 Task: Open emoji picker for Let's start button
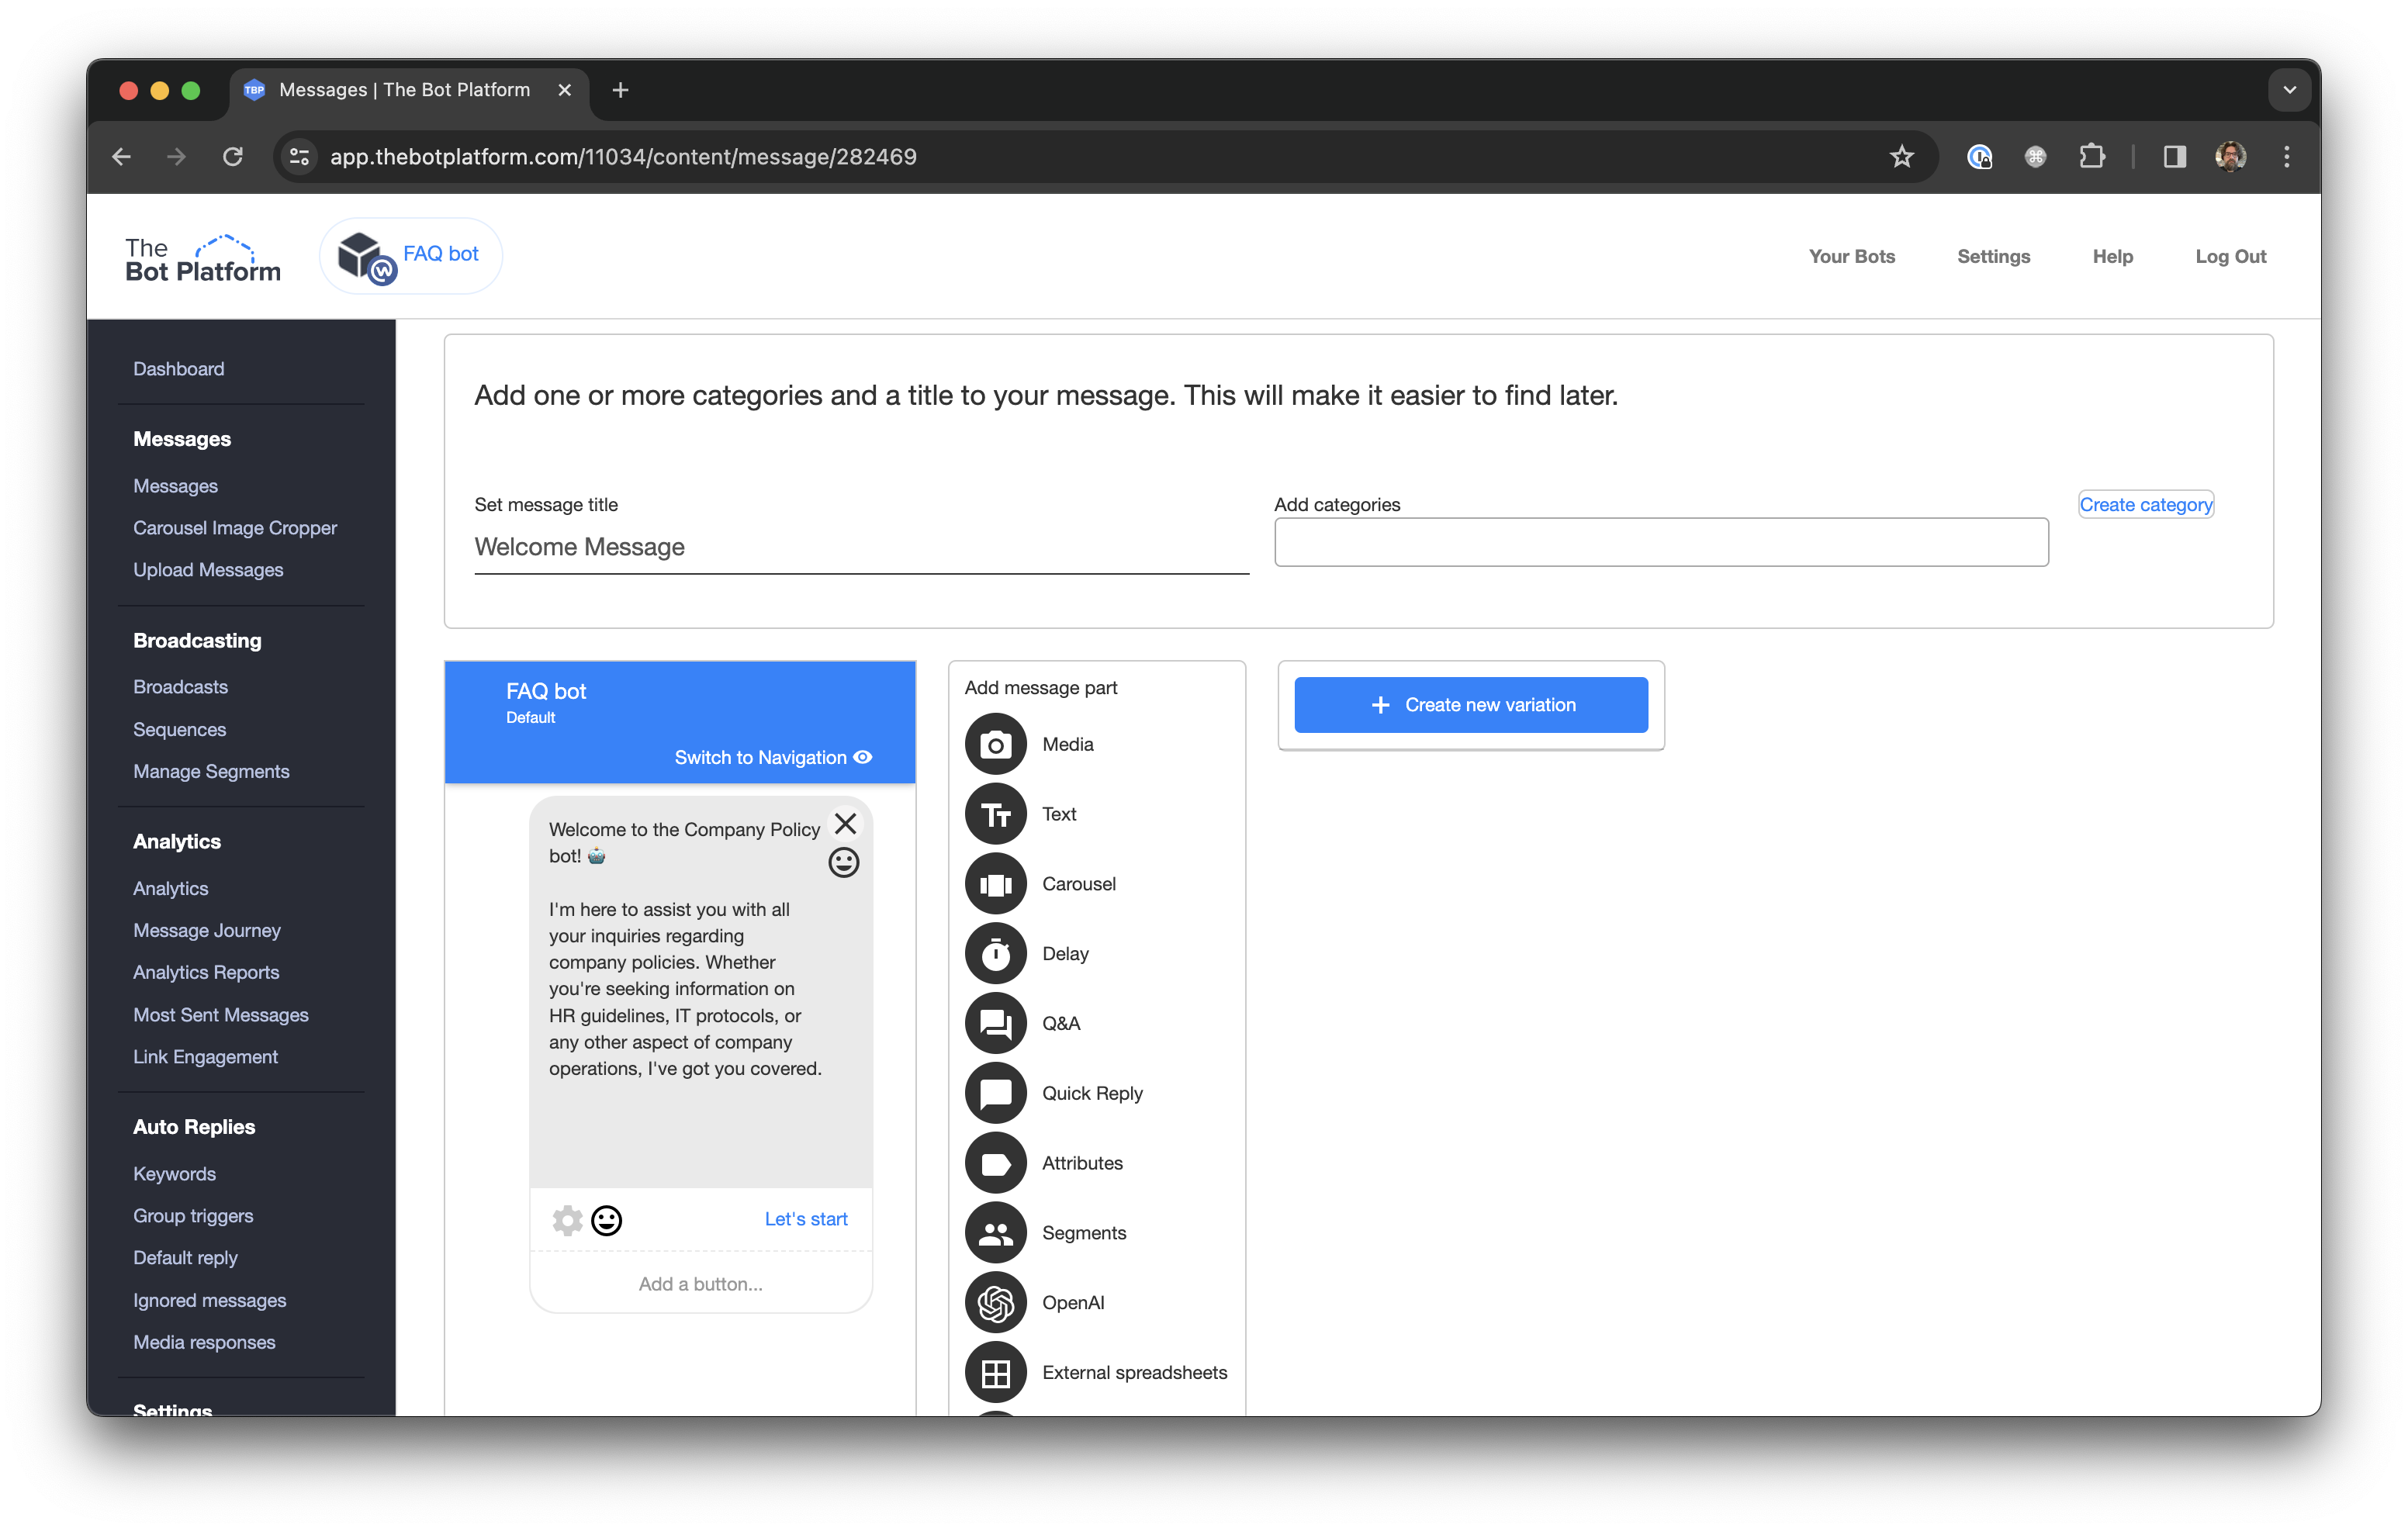pyautogui.click(x=606, y=1220)
